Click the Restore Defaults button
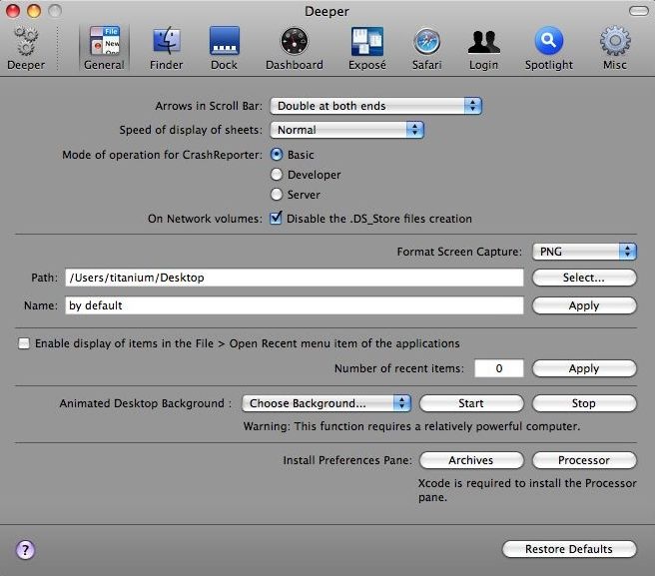The image size is (655, 576). coord(569,549)
